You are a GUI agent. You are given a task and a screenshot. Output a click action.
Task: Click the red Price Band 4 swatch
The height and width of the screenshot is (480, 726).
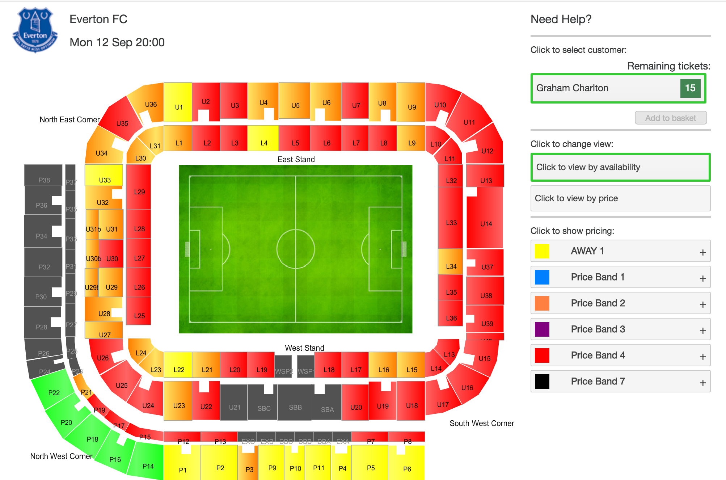542,355
